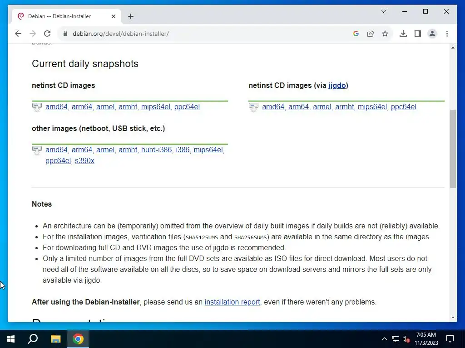
Task: Click download icon beside netinst CD images list
Action: point(37,107)
